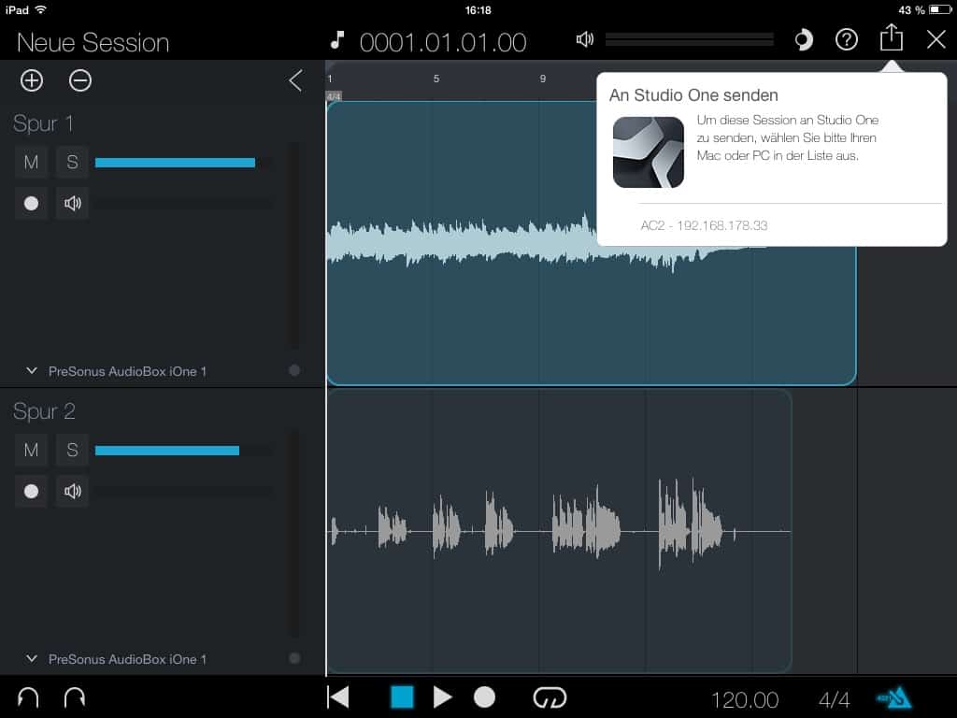The height and width of the screenshot is (718, 957).
Task: Toggle loop mode in transport bar
Action: click(x=550, y=697)
